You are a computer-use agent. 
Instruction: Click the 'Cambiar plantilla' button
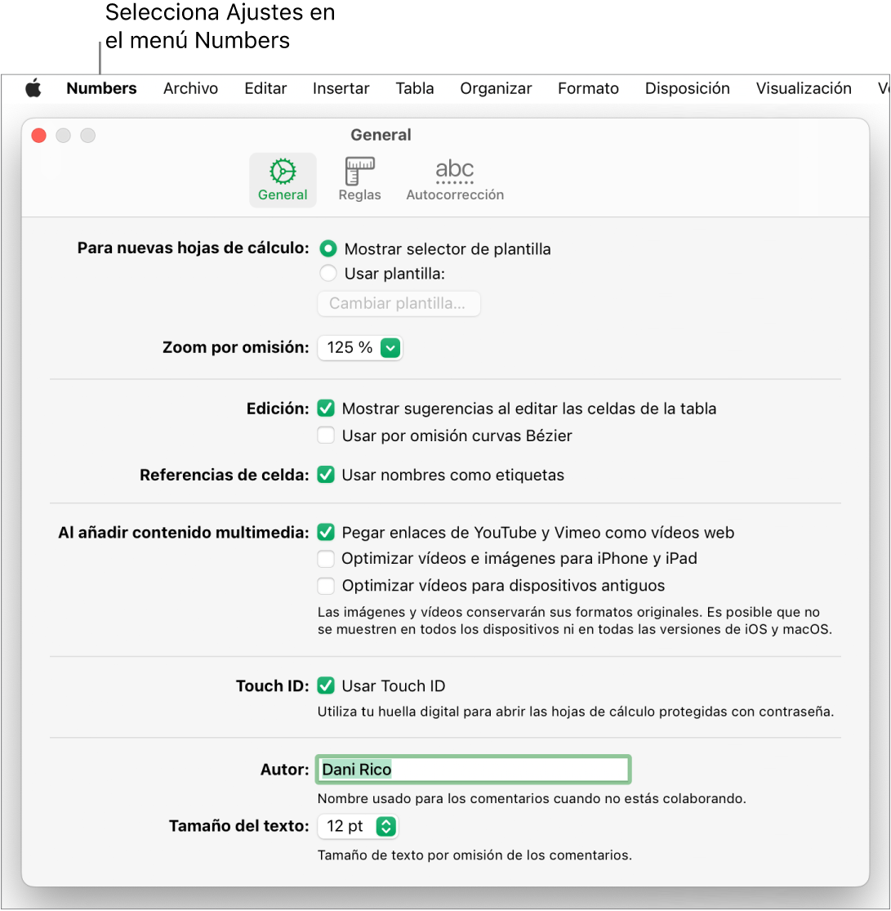click(x=399, y=303)
